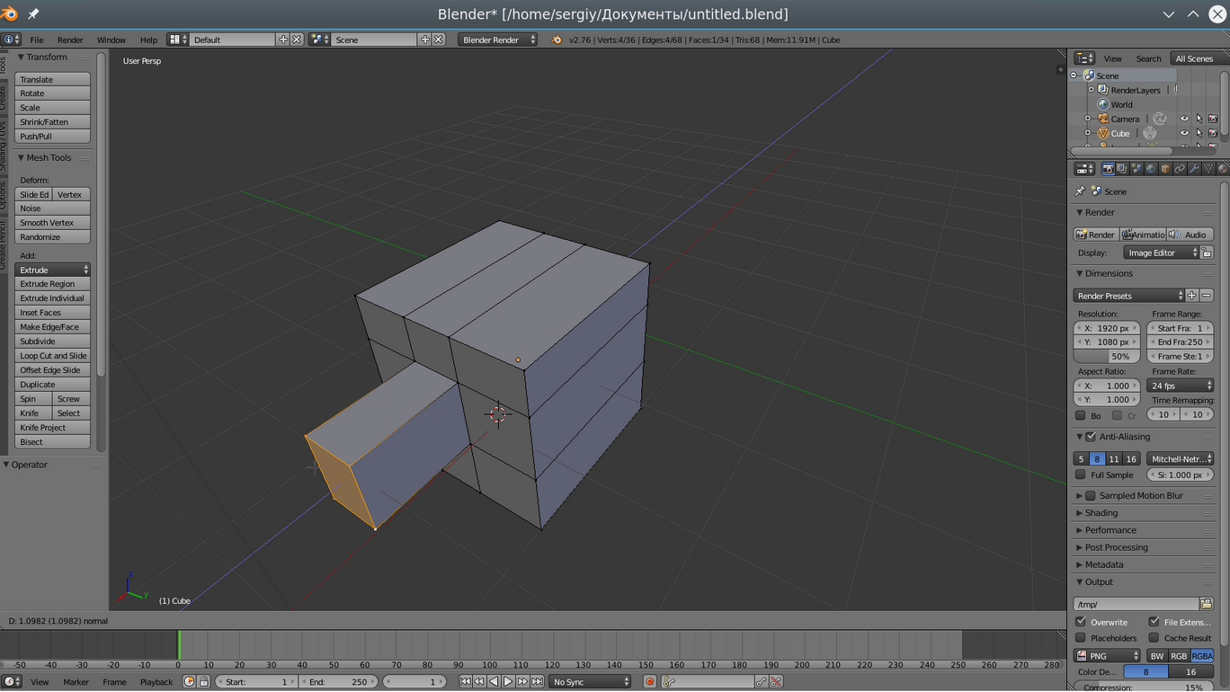Uncheck the Overwrite checkbox
The height and width of the screenshot is (692, 1230).
1081,622
